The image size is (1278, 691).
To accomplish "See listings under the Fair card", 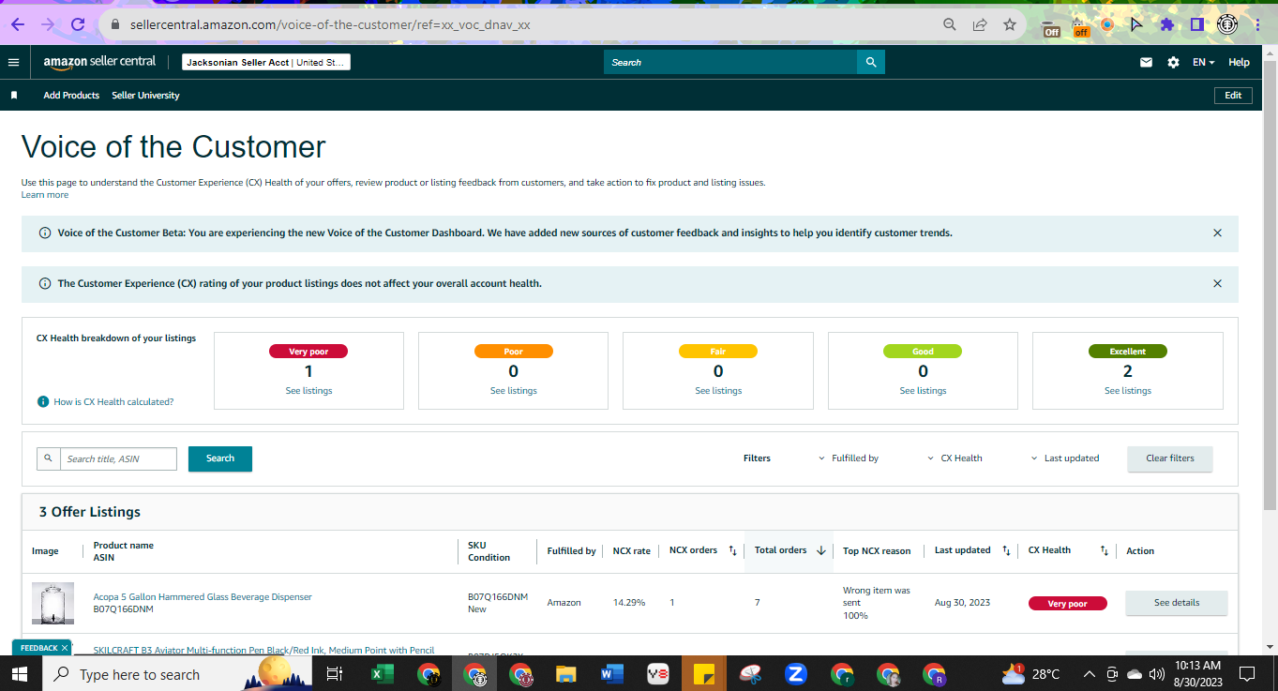I will click(x=718, y=391).
